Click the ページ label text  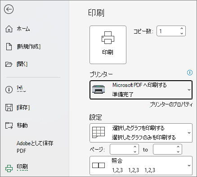97,149
